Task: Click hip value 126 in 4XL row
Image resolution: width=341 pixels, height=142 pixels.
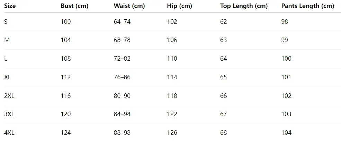Action: pyautogui.click(x=172, y=133)
